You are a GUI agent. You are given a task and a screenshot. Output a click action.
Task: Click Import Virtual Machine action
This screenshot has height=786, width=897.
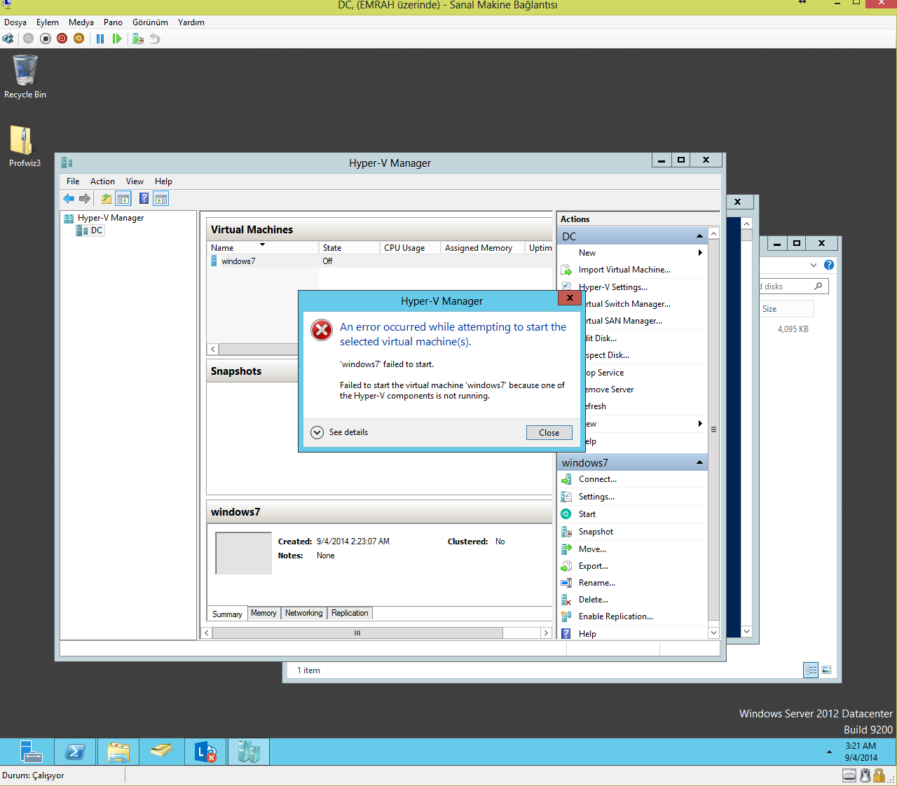pos(624,270)
